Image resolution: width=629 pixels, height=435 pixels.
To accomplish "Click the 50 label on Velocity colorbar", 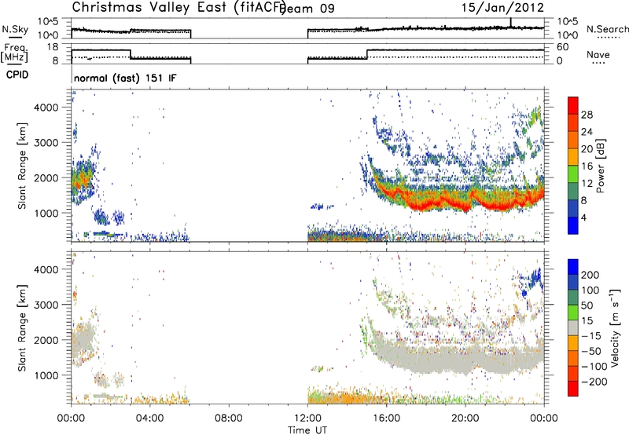I will [587, 305].
